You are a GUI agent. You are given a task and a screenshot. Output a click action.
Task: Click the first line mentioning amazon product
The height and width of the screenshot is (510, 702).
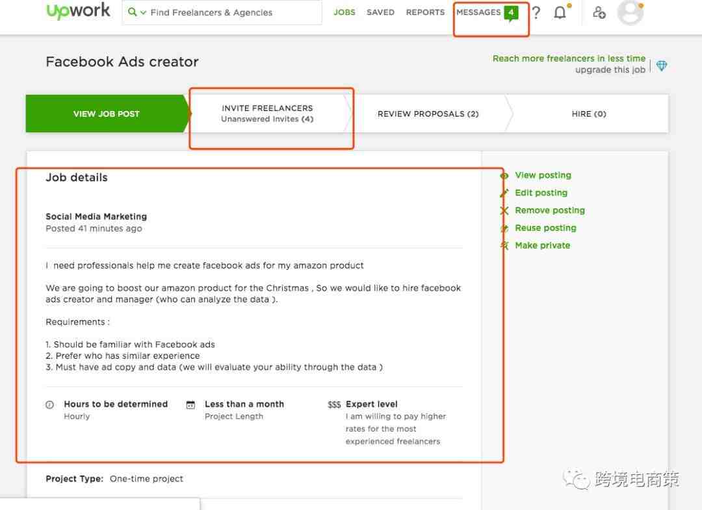click(205, 265)
